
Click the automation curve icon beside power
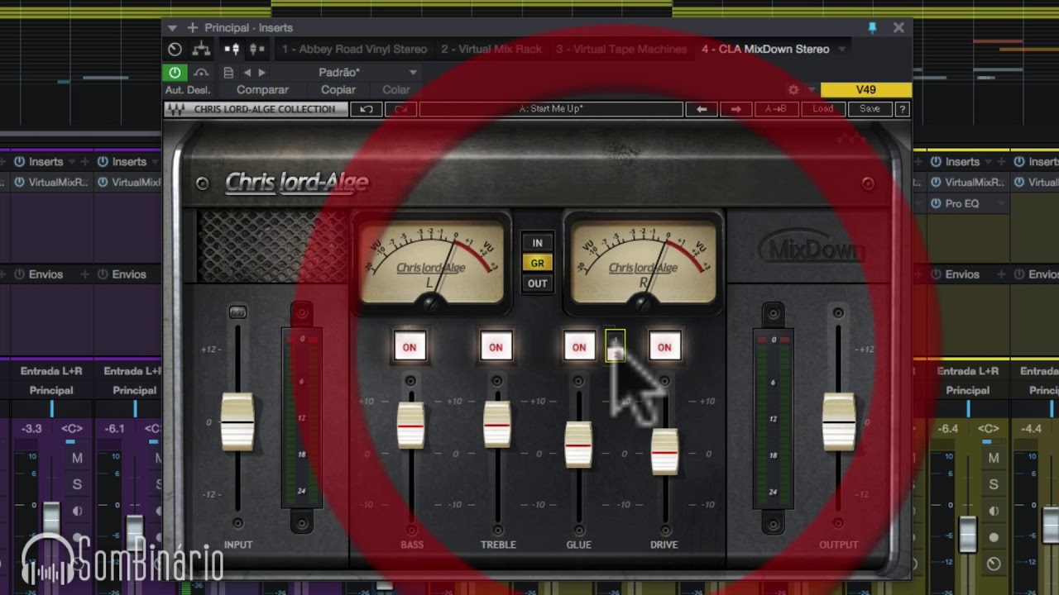(201, 73)
